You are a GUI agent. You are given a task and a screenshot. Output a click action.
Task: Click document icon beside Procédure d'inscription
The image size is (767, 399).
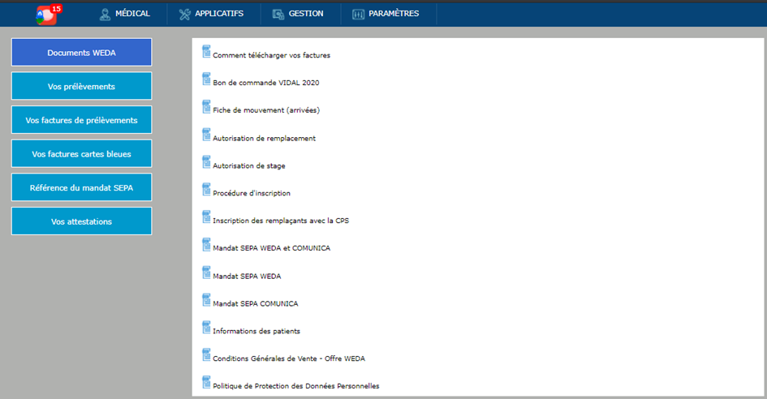206,190
